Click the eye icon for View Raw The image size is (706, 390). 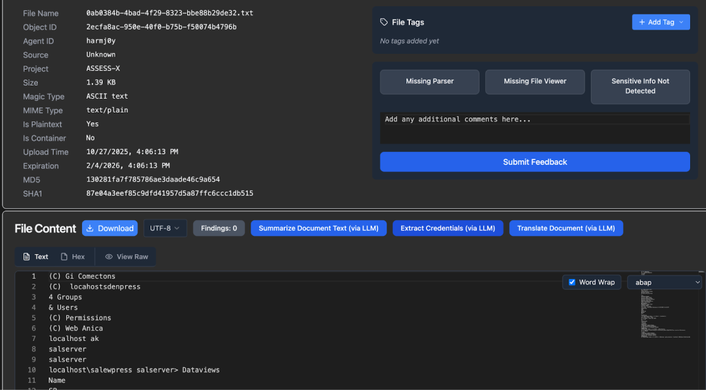[x=109, y=257]
